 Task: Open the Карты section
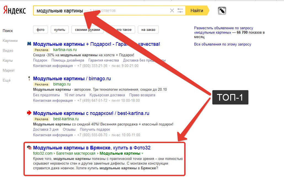(x=8, y=60)
